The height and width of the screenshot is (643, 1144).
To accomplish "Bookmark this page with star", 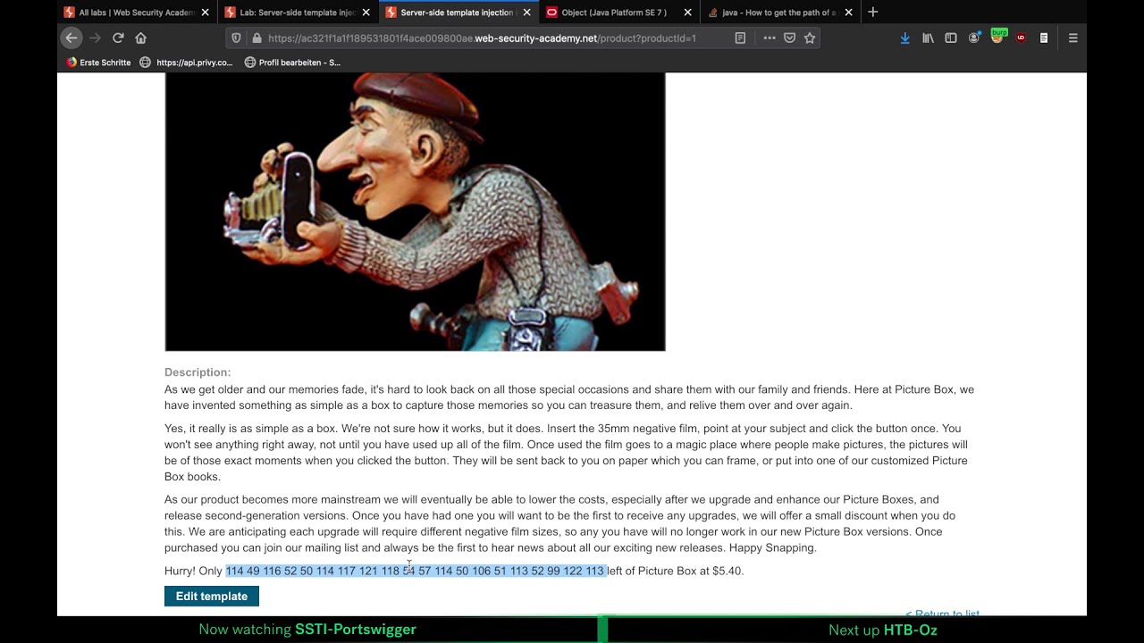I will [x=810, y=38].
